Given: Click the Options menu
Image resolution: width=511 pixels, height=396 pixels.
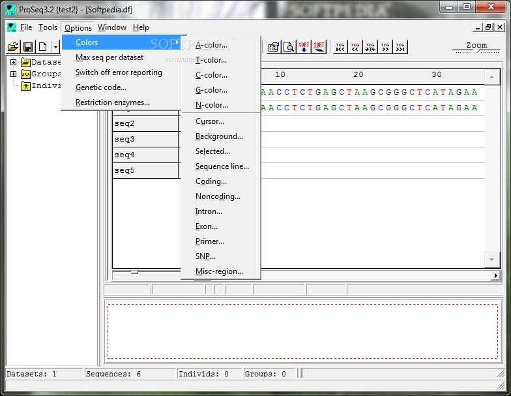Looking at the screenshot, I should (x=78, y=27).
